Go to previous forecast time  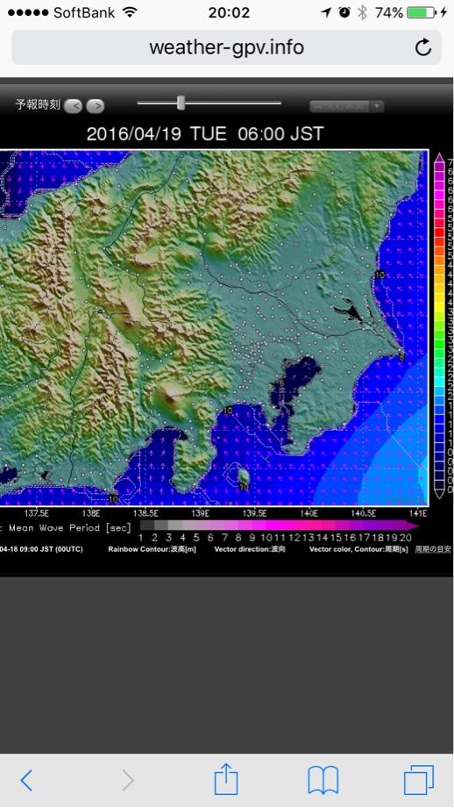tap(74, 106)
